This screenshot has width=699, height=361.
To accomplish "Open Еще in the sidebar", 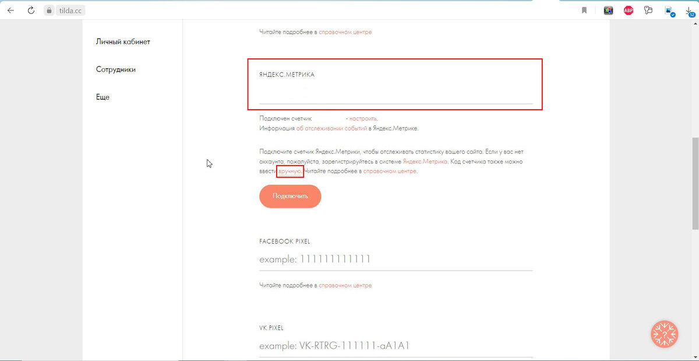I will (x=103, y=97).
